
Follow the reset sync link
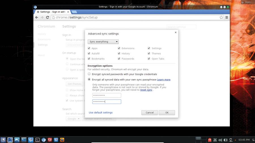click(146, 90)
